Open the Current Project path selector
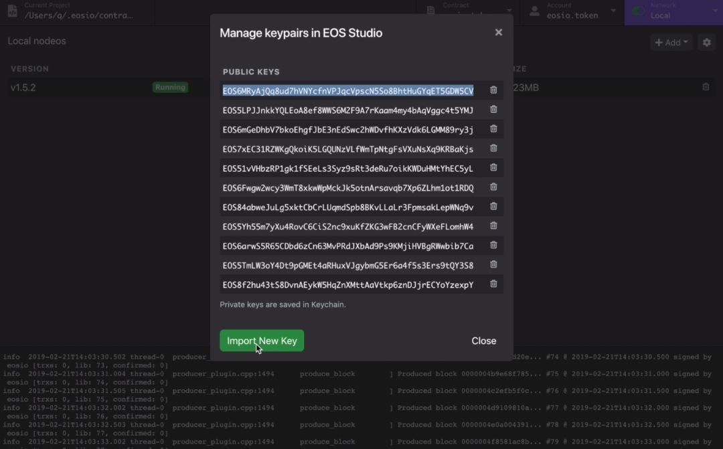This screenshot has width=723, height=449. click(x=78, y=11)
